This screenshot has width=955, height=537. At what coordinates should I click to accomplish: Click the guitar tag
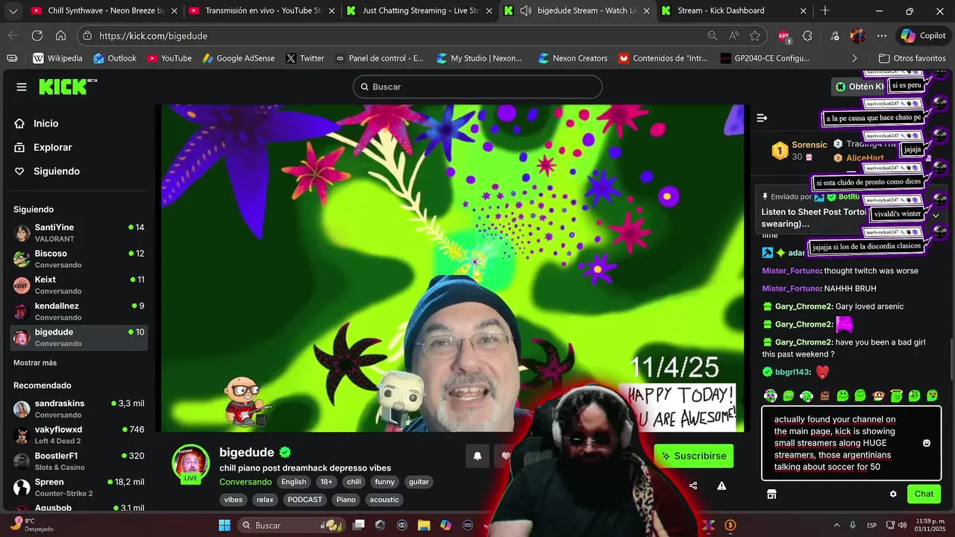(419, 482)
